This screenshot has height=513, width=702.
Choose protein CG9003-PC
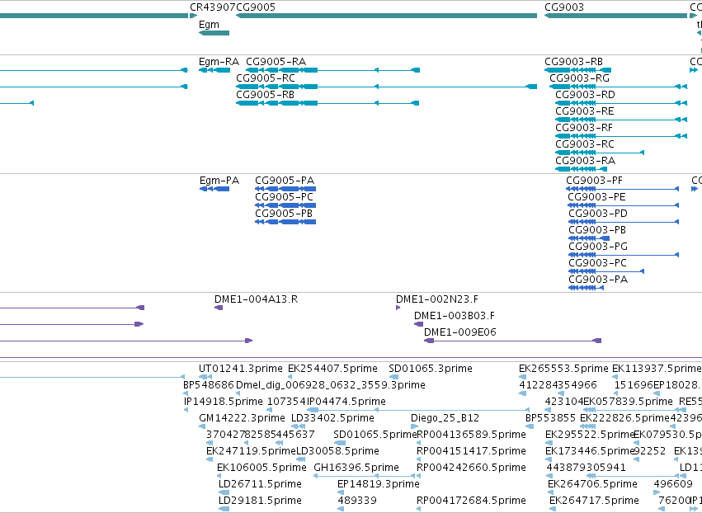(598, 264)
